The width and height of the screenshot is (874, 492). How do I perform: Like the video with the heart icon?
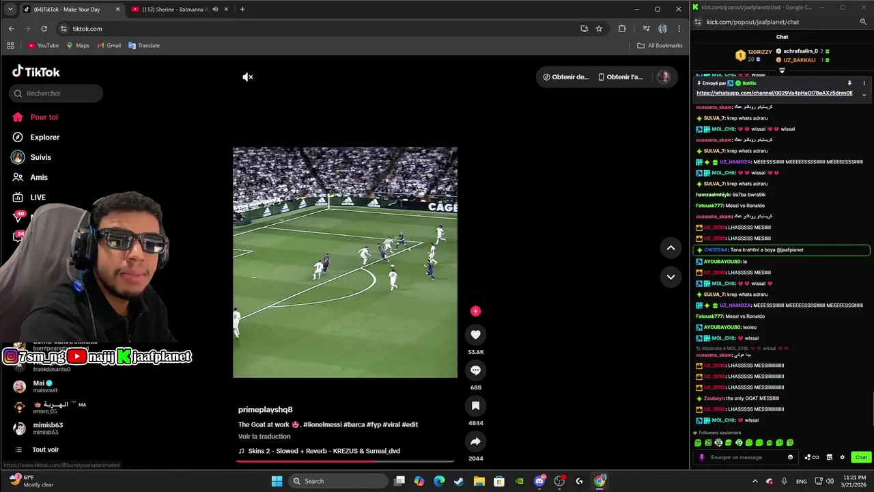(x=475, y=335)
